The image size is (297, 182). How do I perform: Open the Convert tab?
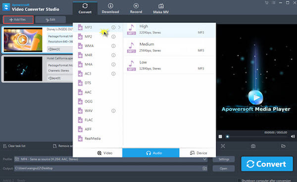tap(85, 8)
